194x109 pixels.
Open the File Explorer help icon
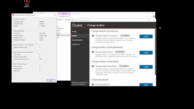point(154,16)
